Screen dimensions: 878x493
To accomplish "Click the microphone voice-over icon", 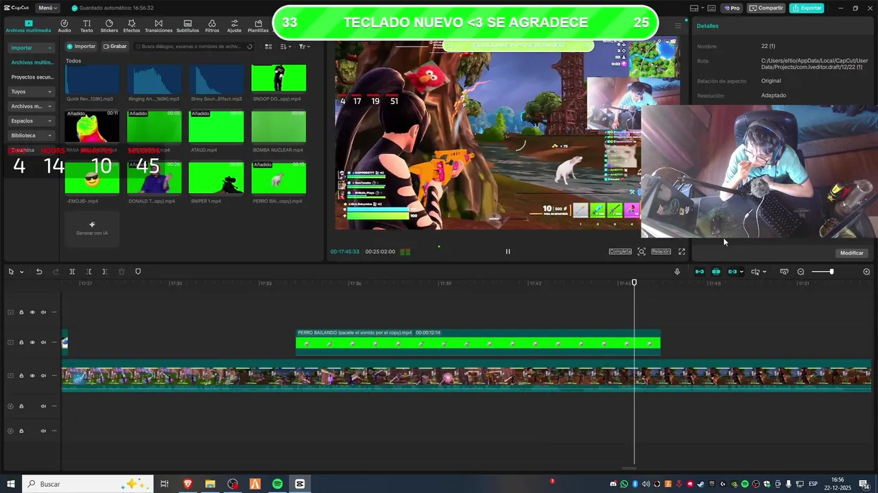I will coord(677,272).
